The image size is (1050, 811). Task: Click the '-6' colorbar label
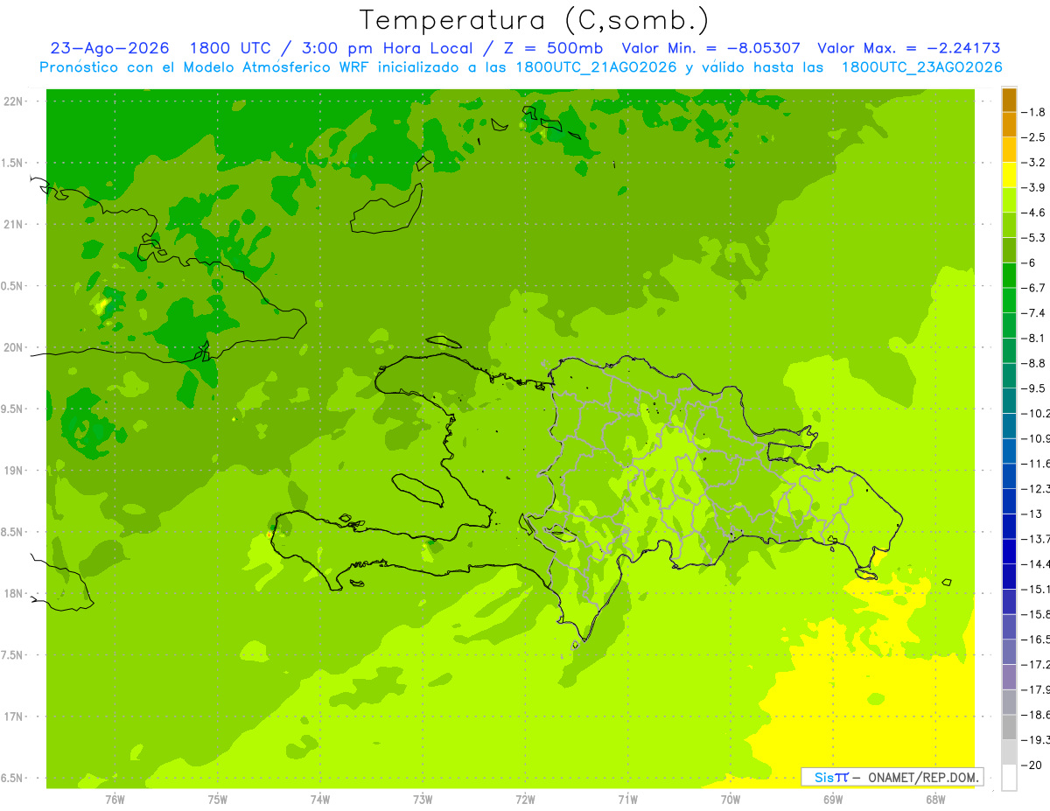(x=1029, y=263)
